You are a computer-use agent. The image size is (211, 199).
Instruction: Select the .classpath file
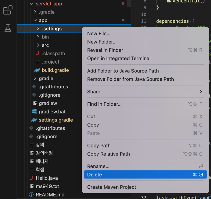[53, 54]
